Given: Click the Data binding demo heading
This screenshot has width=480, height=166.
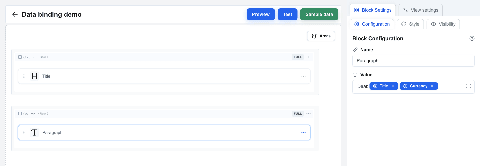Looking at the screenshot, I should (52, 14).
